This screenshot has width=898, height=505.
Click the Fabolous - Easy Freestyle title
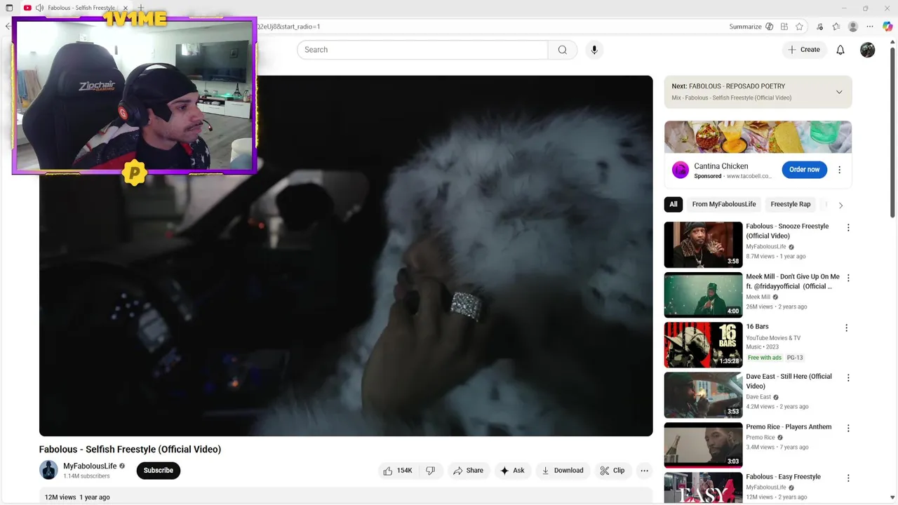pos(783,477)
